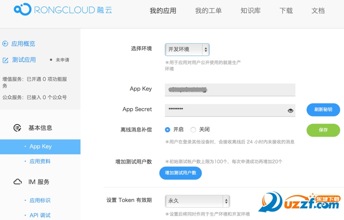Open 下载 in the top navigation

tap(286, 11)
